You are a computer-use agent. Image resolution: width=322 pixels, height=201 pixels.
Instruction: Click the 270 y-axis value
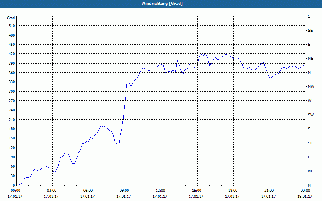[x=12, y=101]
